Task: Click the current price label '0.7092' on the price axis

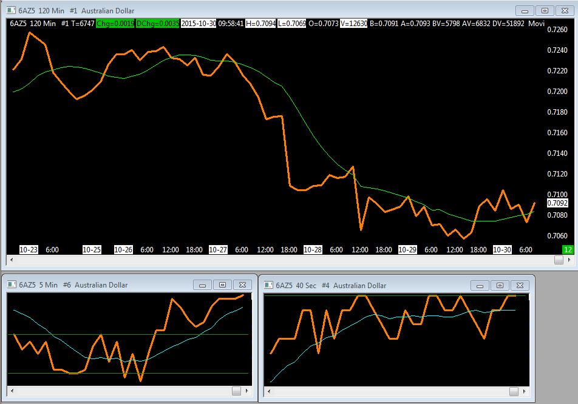Action: (557, 203)
